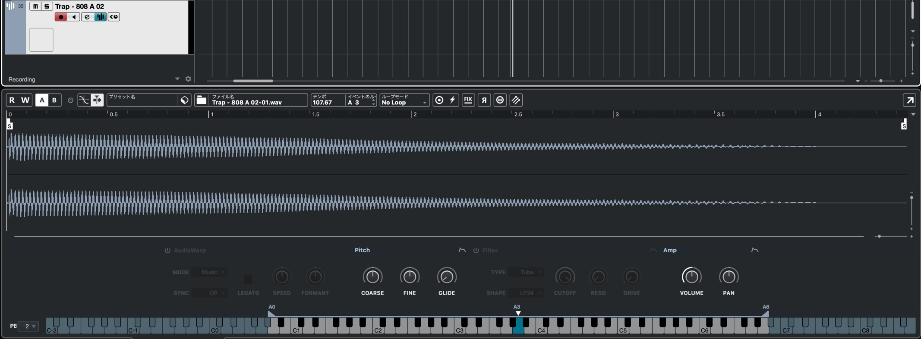Image resolution: width=921 pixels, height=339 pixels.
Task: Mute the Trap - 808 A 02 track
Action: pos(35,6)
